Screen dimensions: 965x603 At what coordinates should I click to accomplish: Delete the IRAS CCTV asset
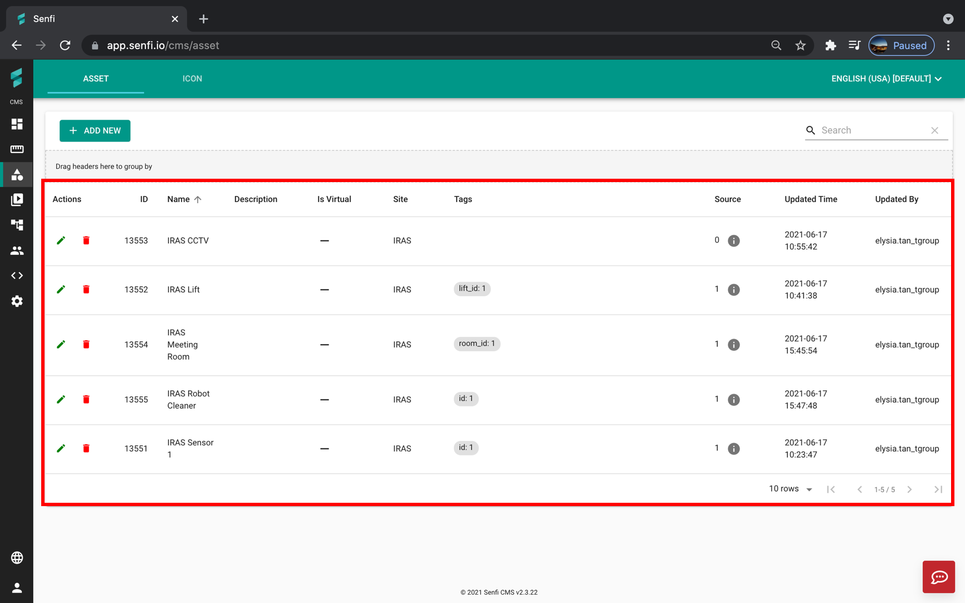(86, 241)
